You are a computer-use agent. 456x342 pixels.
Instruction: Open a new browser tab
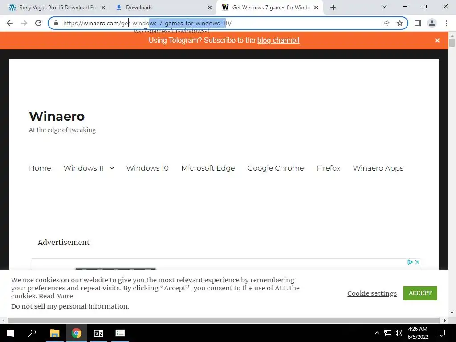point(333,8)
